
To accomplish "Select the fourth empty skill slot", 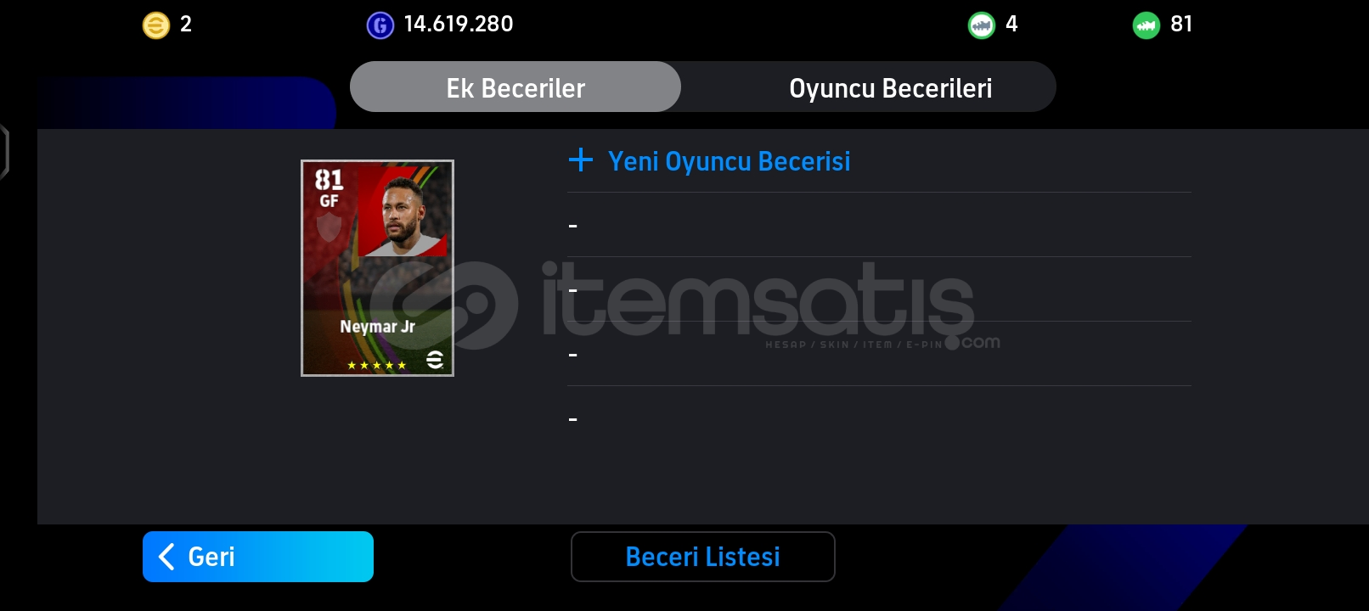I will tap(879, 418).
